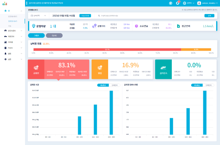Click the home icon in the sidebar
Screen dimensions: 220x145
click(x=5, y=11)
